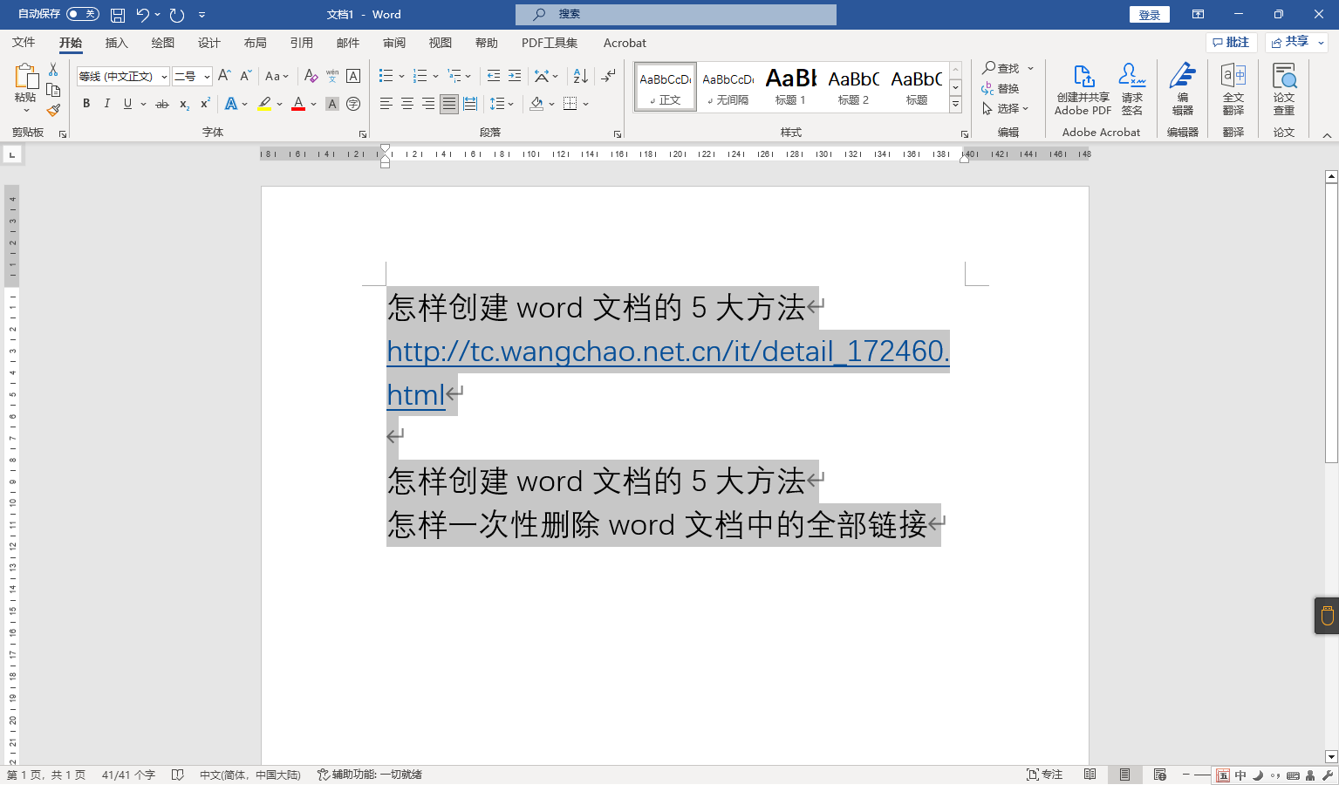Image resolution: width=1339 pixels, height=785 pixels.
Task: Align text to the right
Action: coord(428,104)
